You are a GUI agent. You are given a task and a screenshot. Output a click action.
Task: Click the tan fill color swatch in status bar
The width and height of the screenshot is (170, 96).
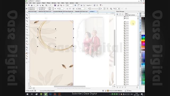coord(108,91)
